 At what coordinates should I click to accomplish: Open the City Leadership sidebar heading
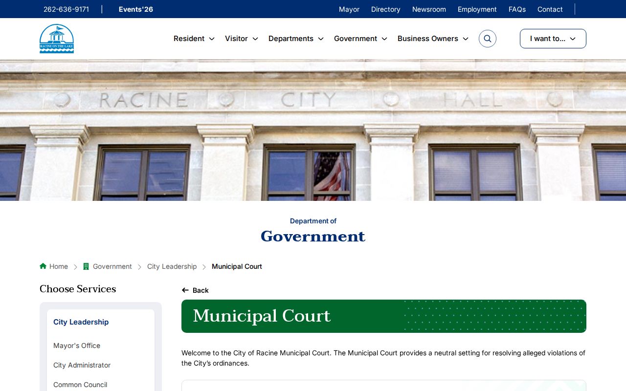click(x=81, y=322)
